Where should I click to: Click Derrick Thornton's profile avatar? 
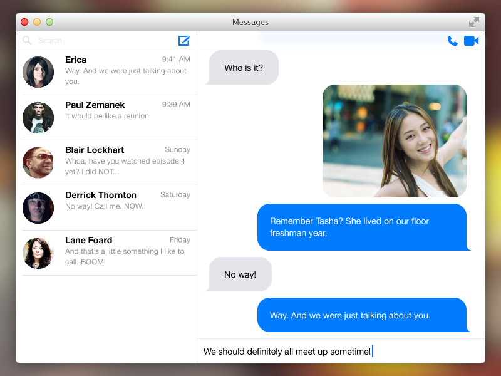pyautogui.click(x=38, y=207)
